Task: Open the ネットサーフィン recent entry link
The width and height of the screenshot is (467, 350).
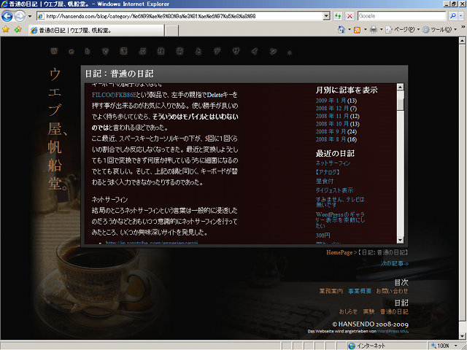Action: click(334, 163)
